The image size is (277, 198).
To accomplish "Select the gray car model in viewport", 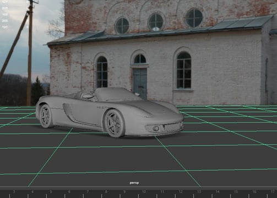I will tap(109, 112).
